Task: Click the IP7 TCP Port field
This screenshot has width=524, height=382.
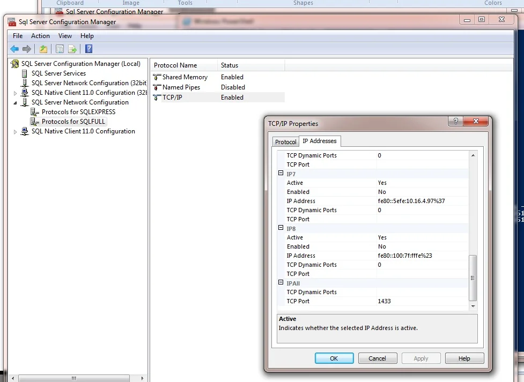Action: click(x=423, y=219)
